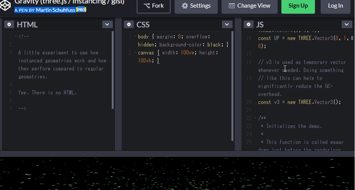
Task: Expand the HTML panel dropdown chevron
Action: [x=107, y=24]
